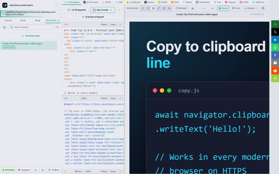The height and width of the screenshot is (174, 279).
Task: Click the multi-device preview icon
Action: pos(169,8)
